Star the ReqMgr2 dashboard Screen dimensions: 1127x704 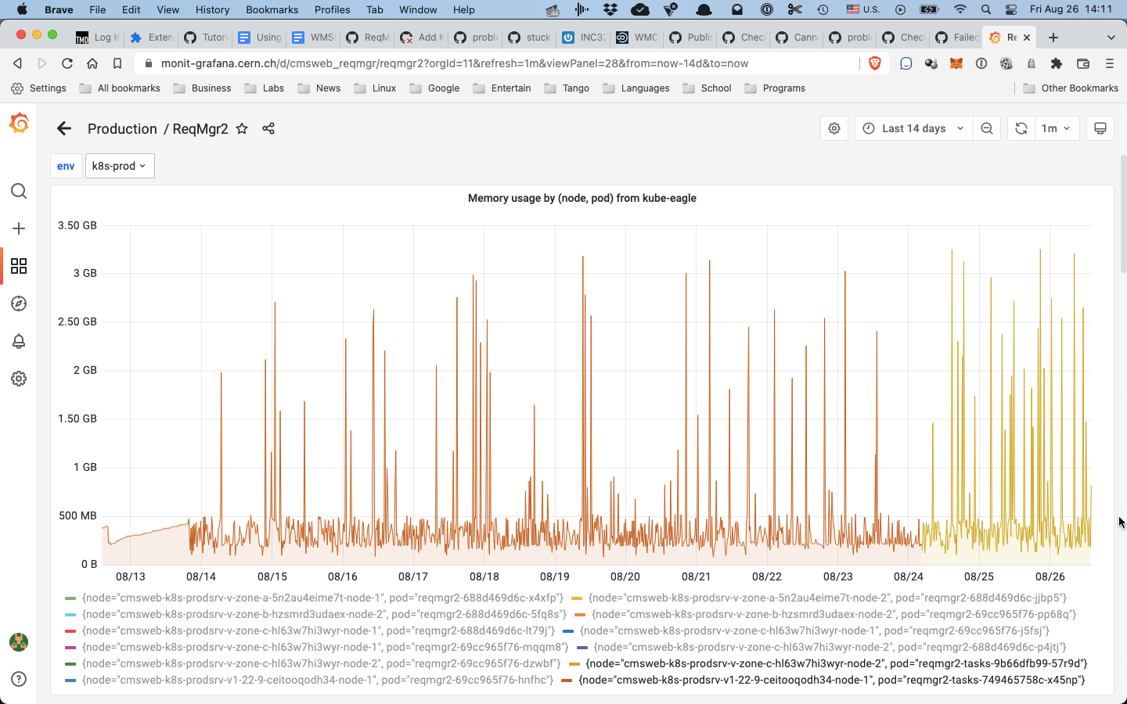(243, 128)
